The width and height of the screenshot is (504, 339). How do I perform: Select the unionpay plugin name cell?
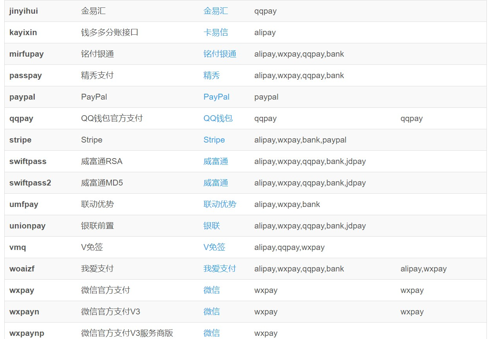tap(41, 226)
